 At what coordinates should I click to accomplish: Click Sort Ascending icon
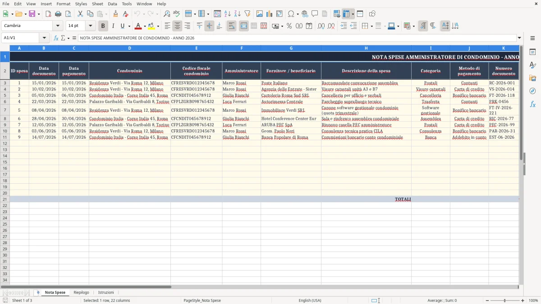pos(228,14)
